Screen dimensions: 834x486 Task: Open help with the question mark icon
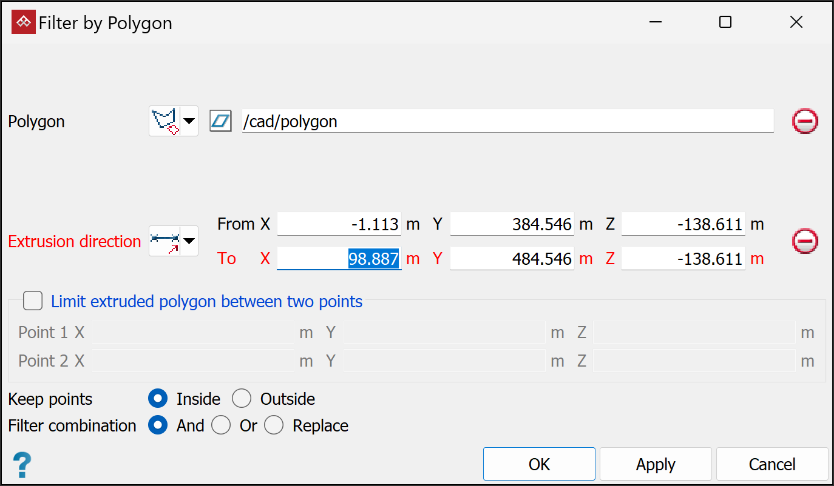tap(22, 465)
